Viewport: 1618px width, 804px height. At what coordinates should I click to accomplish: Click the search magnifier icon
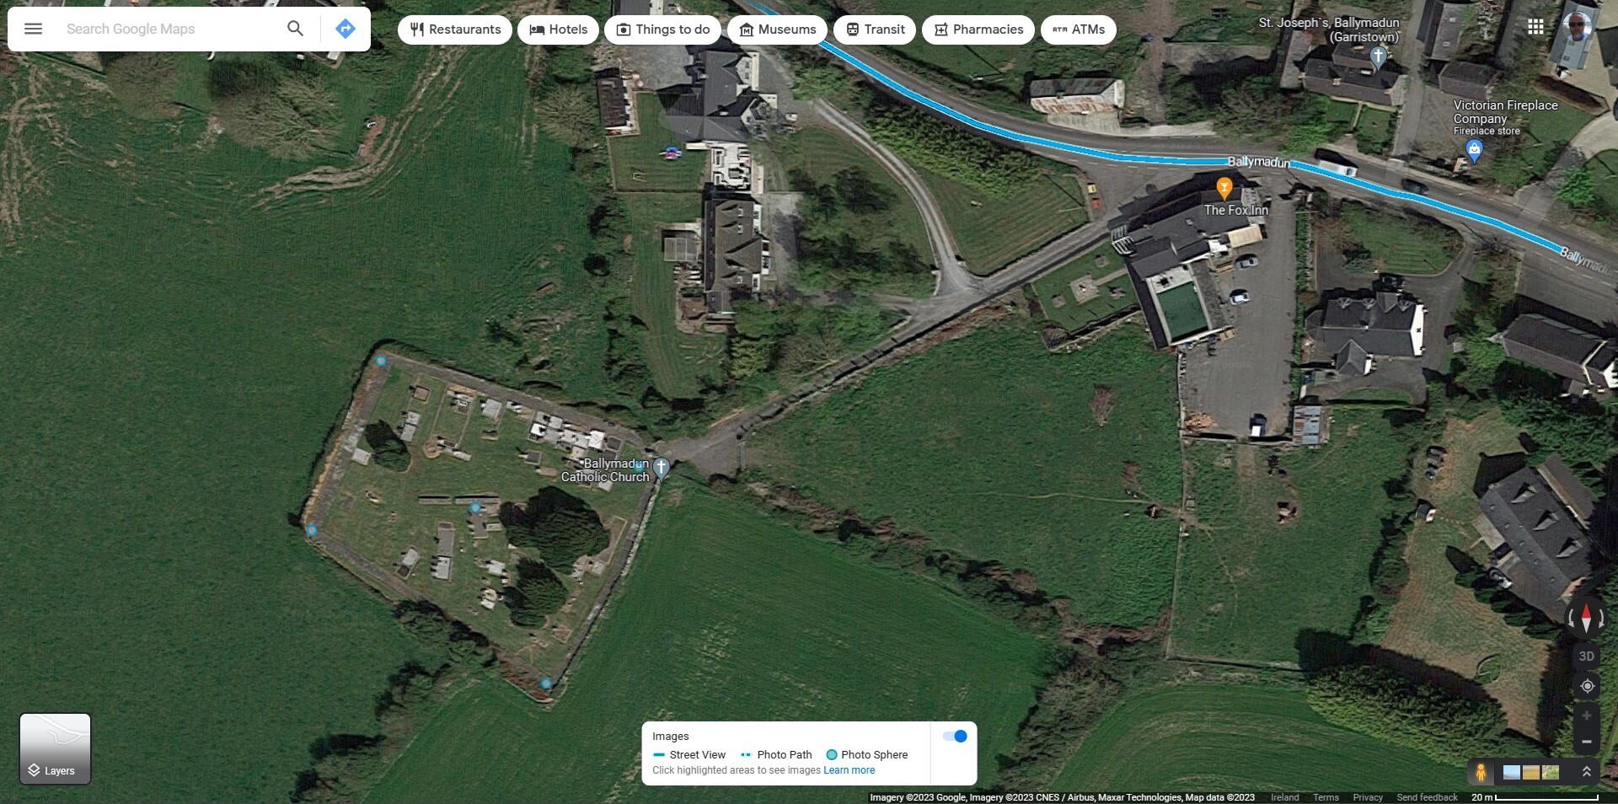(295, 29)
